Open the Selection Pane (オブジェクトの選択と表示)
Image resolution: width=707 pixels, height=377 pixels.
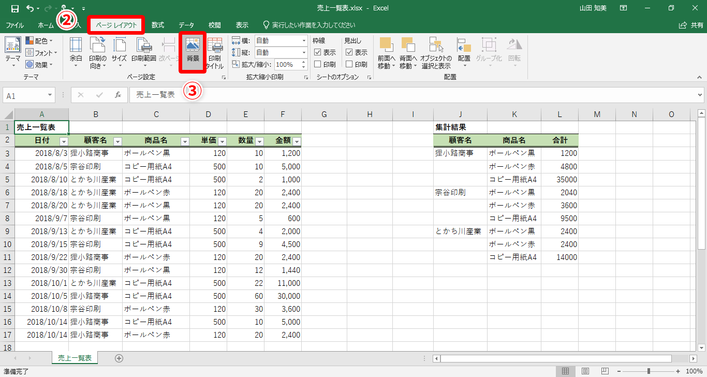click(x=436, y=52)
